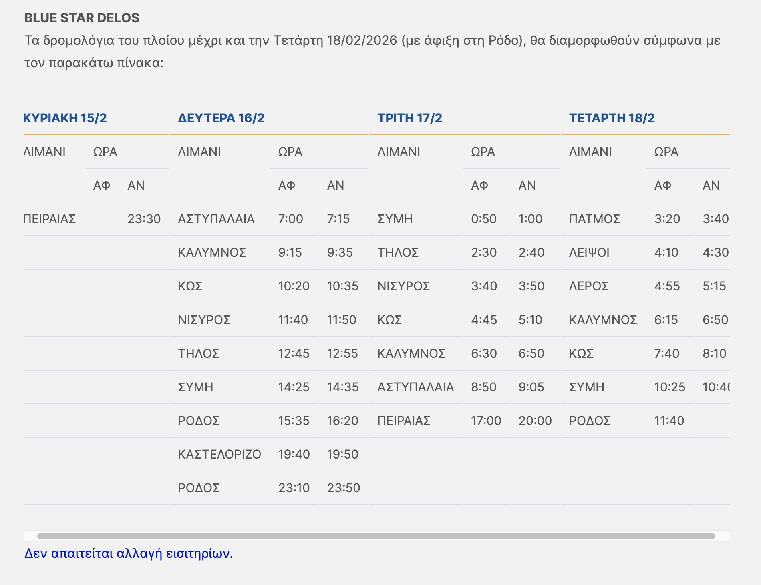Viewport: 761px width, 585px height.
Task: Click the "Δεν απαιτείται αλλαγή εισιτηρίων" notice
Action: pyautogui.click(x=129, y=553)
